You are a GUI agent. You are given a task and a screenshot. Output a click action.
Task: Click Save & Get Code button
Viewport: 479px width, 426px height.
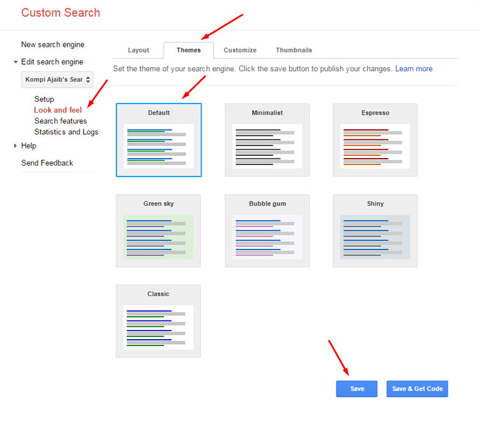coord(417,389)
